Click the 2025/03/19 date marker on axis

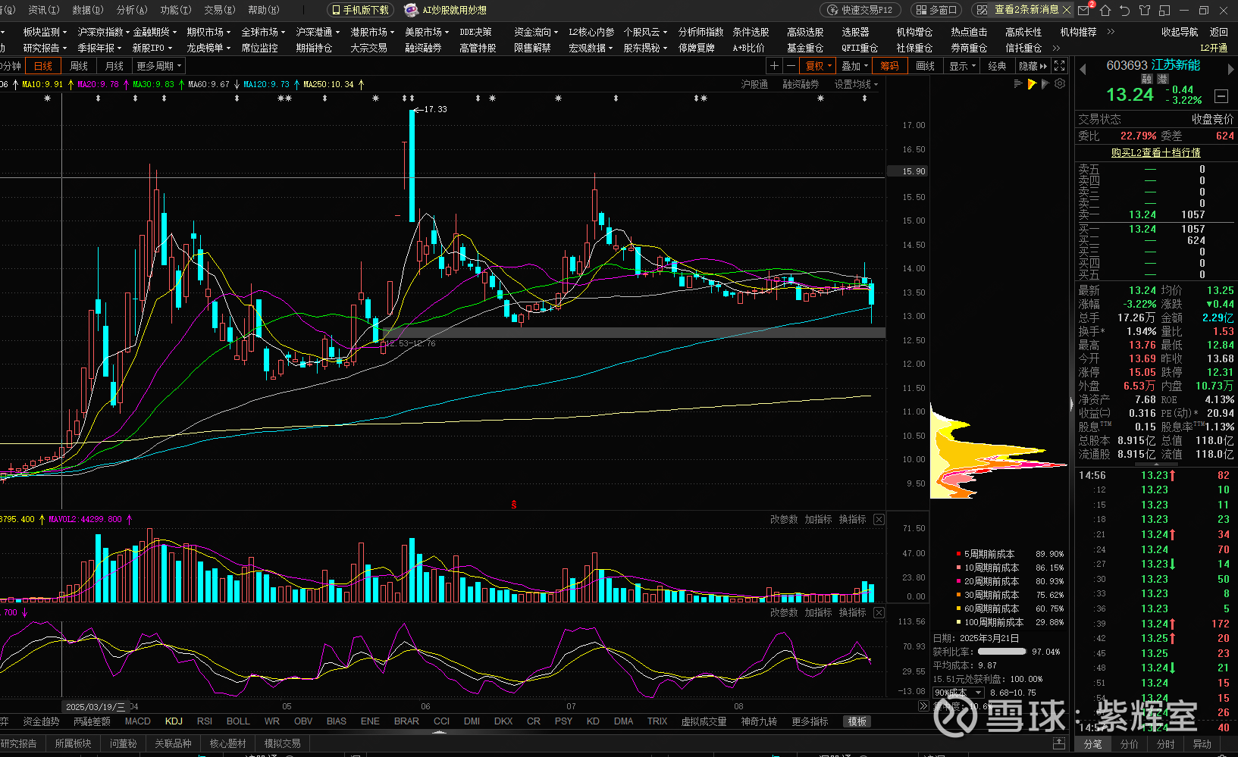(96, 706)
